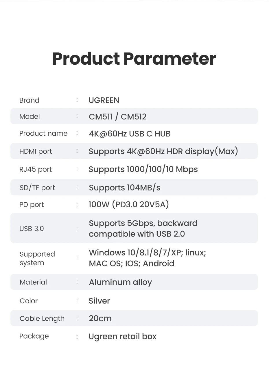Select the Aluminum alloy material value
Image resolution: width=269 pixels, height=365 pixels.
[x=120, y=282]
